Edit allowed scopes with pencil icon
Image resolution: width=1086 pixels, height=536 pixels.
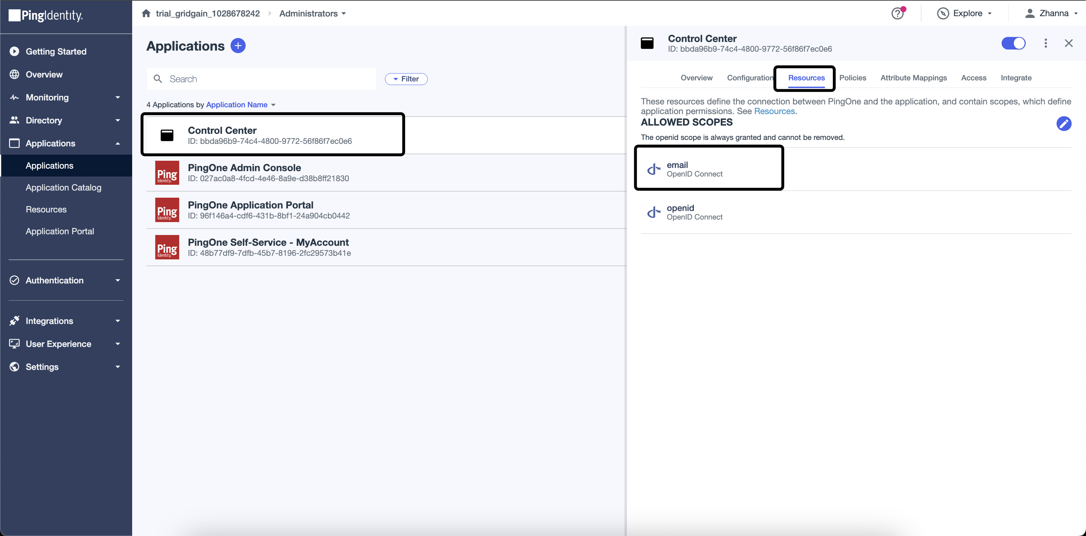1064,123
